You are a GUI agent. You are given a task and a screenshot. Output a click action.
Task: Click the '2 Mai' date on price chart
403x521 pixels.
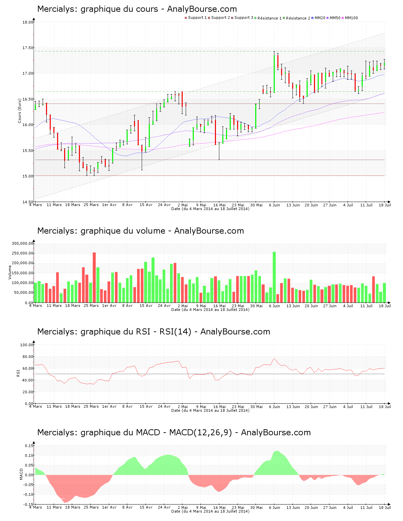(x=183, y=205)
